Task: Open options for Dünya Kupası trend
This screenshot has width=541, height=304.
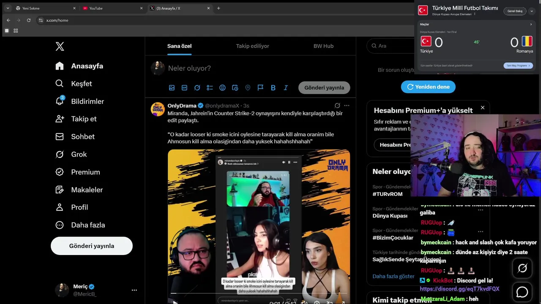Action: click(481, 231)
